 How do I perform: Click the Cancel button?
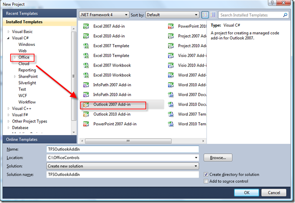click(274, 192)
